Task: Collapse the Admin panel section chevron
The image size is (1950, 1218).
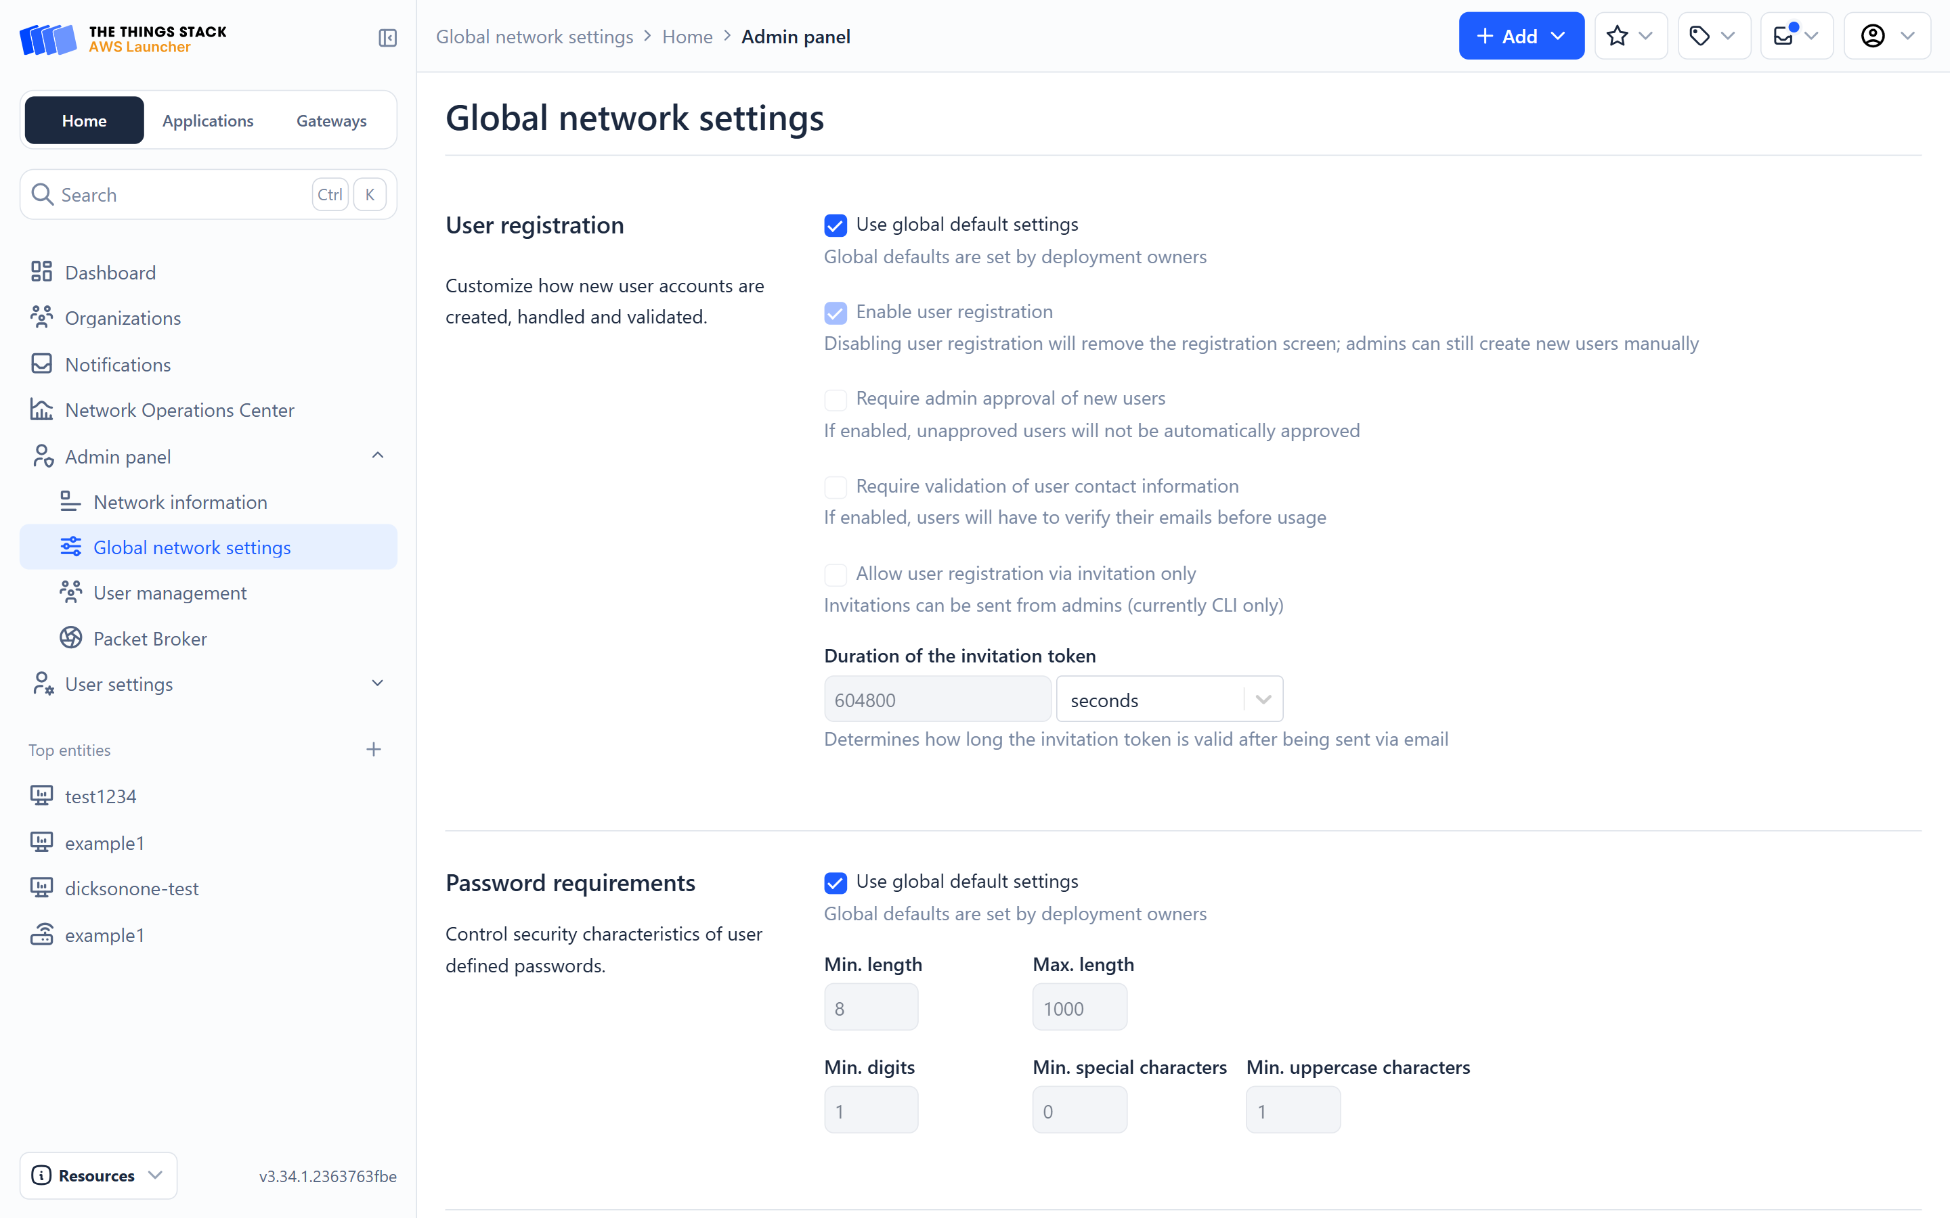Action: point(377,456)
